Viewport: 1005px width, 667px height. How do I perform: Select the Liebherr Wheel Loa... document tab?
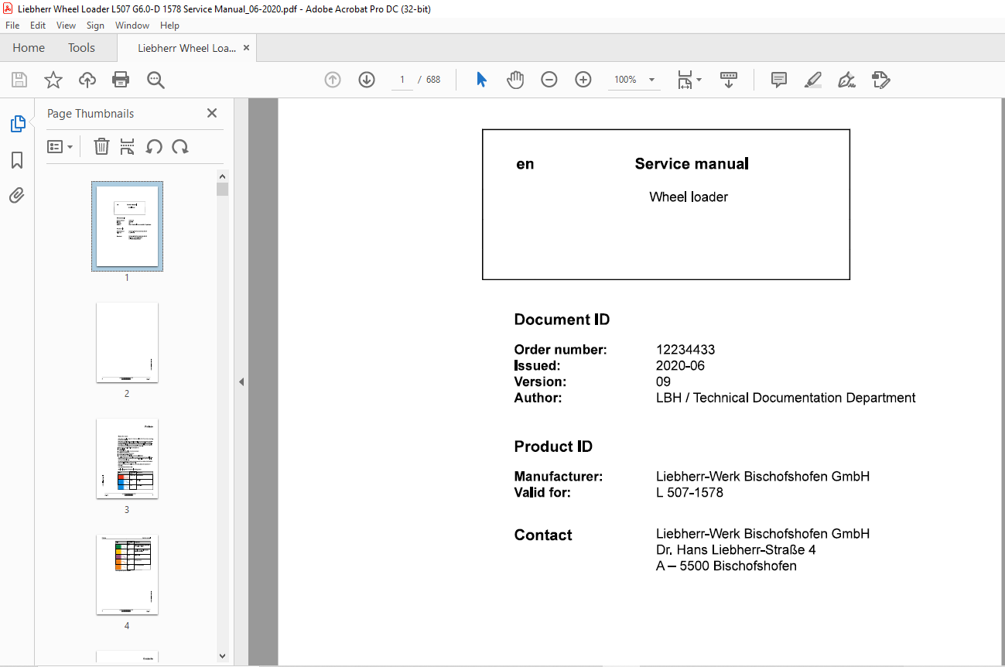[186, 48]
